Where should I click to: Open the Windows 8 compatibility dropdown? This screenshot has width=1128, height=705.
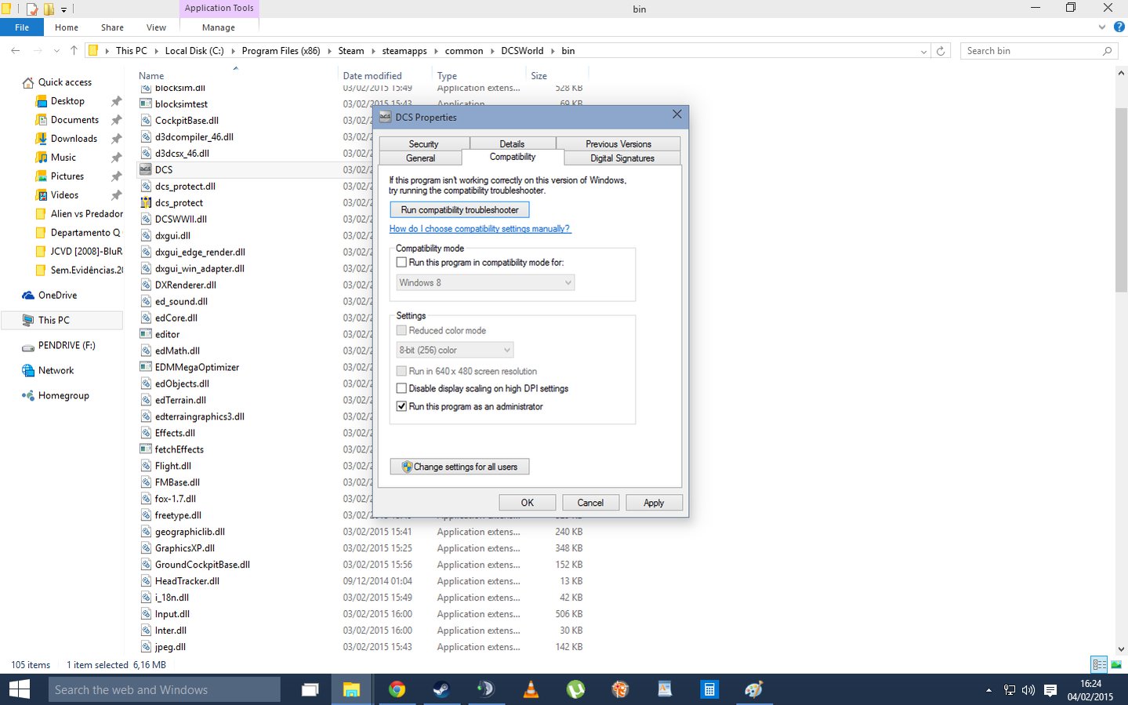pyautogui.click(x=485, y=282)
